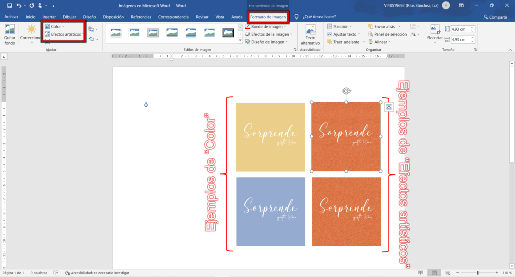Click the undo arrow in title bar
The width and height of the screenshot is (515, 277).
(19, 5)
